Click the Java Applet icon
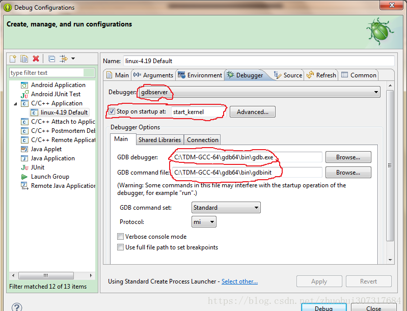 (x=24, y=149)
